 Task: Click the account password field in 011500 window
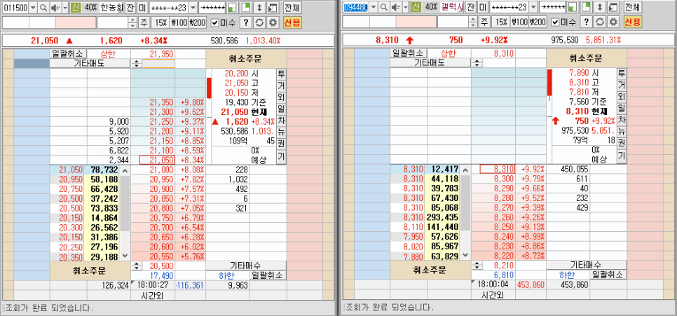pyautogui.click(x=212, y=7)
